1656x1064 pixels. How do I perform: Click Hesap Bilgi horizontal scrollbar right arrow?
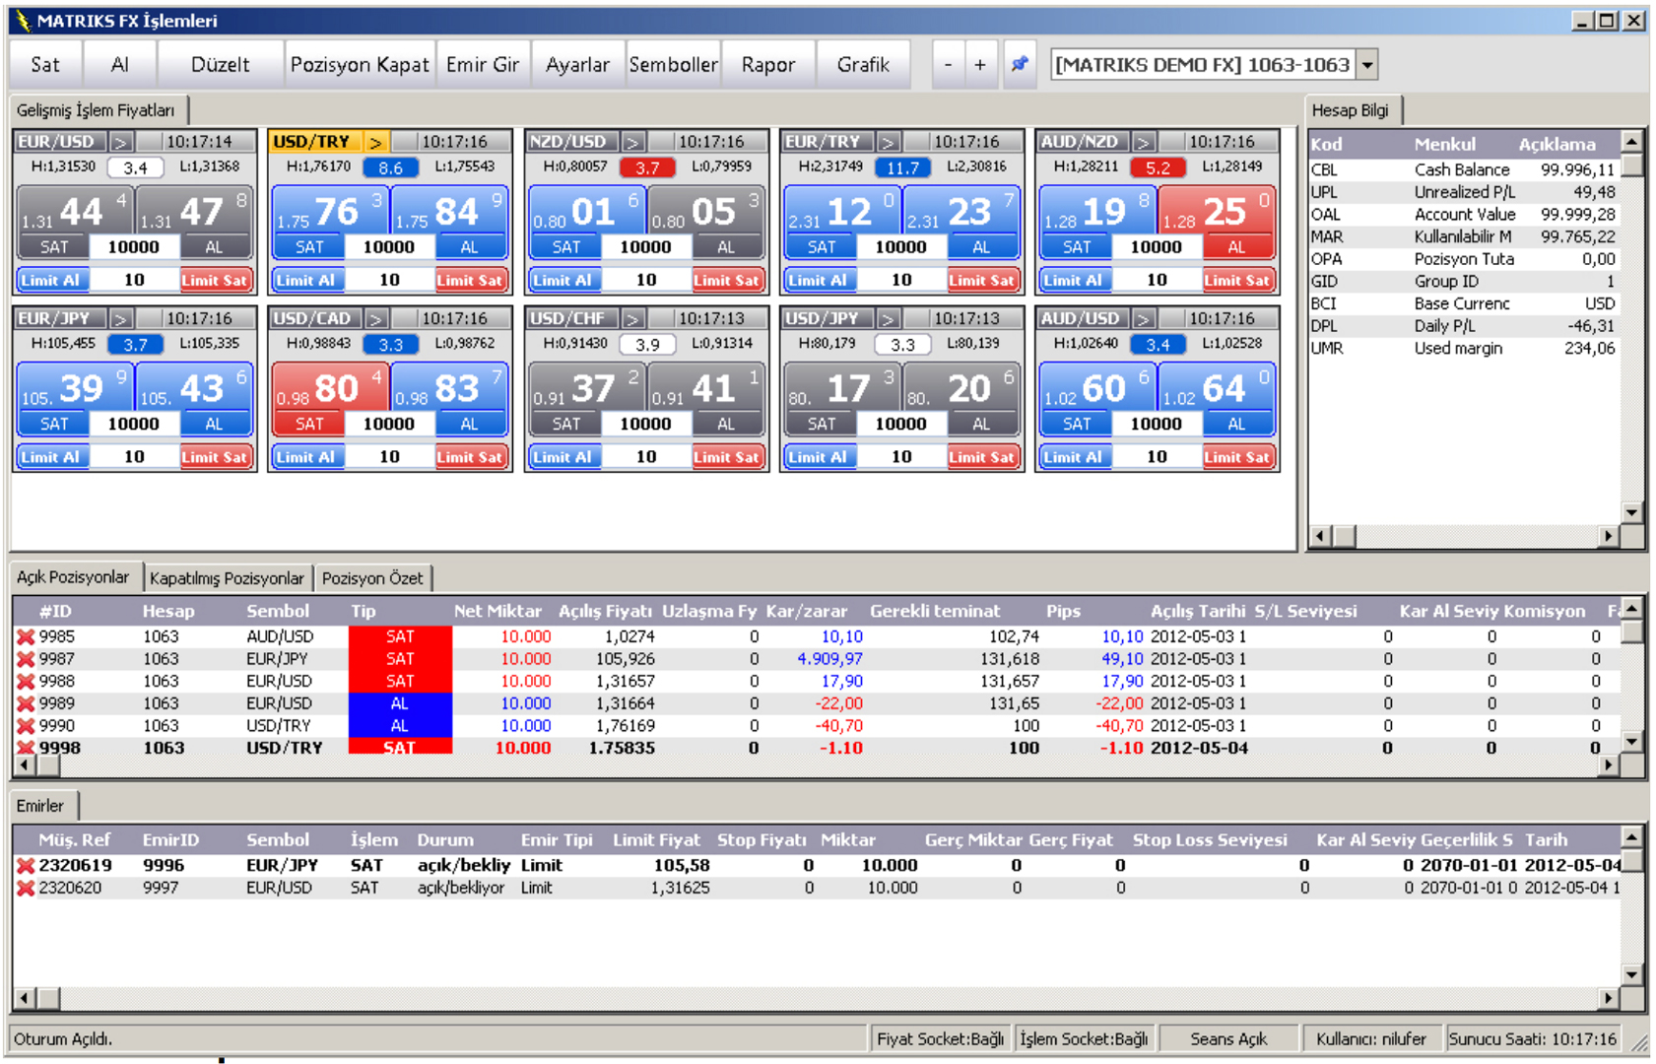pyautogui.click(x=1609, y=536)
